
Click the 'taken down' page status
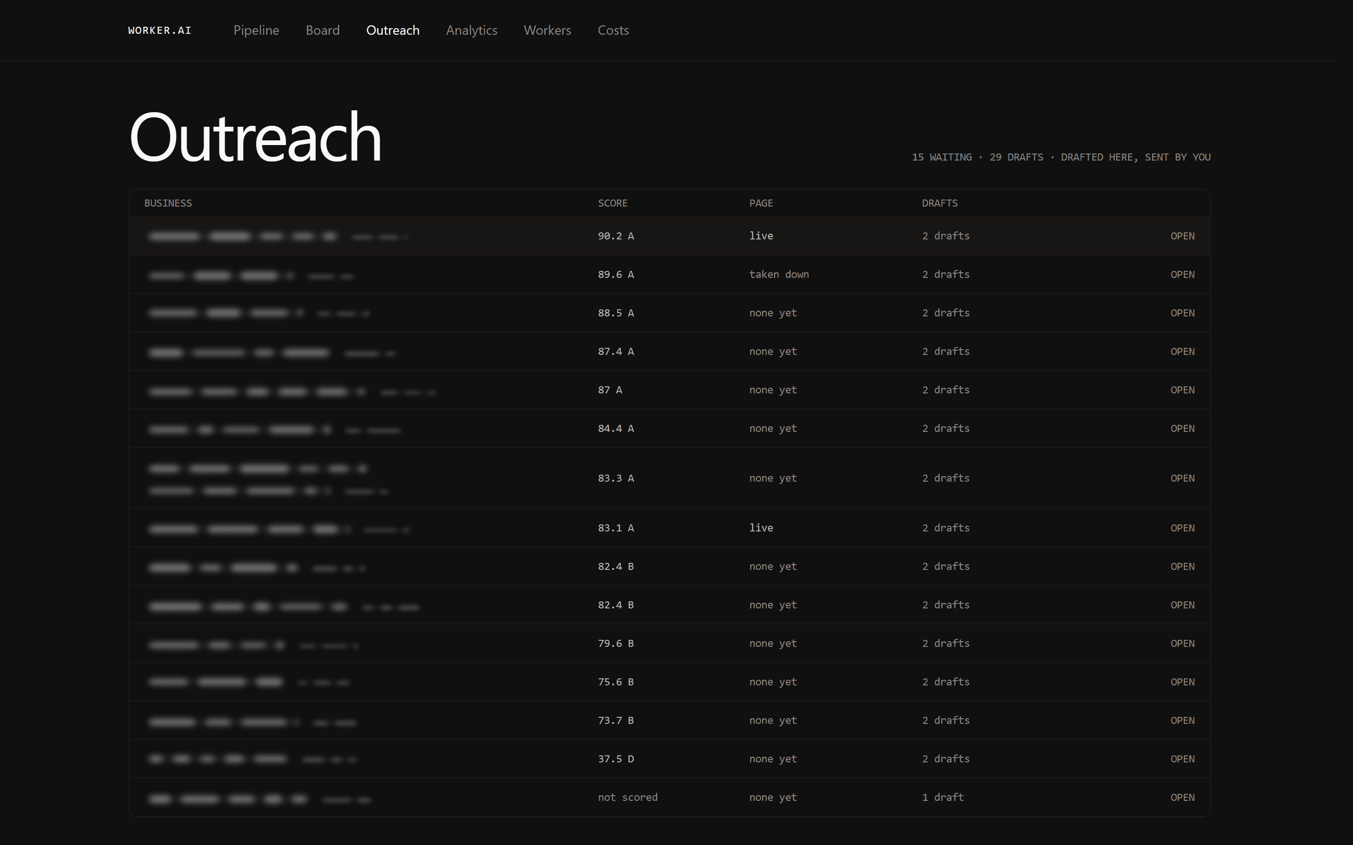click(x=779, y=275)
